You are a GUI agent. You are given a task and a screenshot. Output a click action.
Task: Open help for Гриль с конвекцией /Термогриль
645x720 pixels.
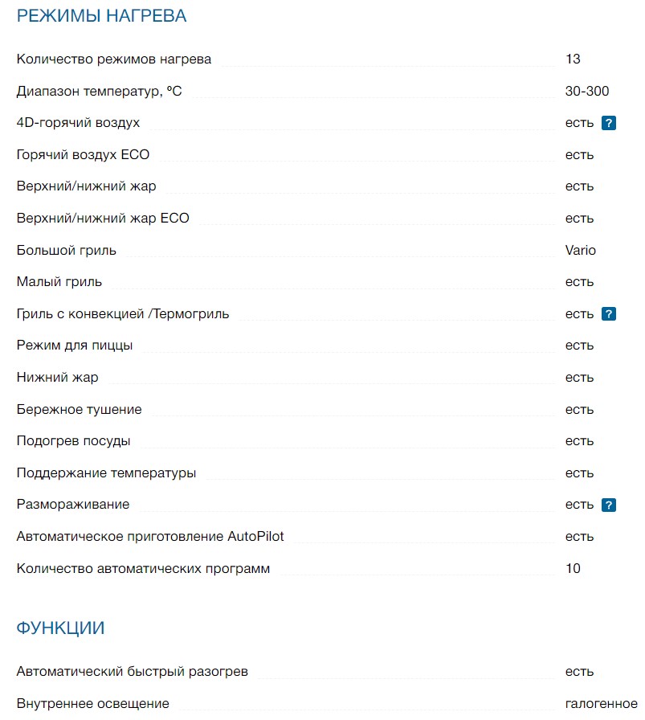click(609, 314)
